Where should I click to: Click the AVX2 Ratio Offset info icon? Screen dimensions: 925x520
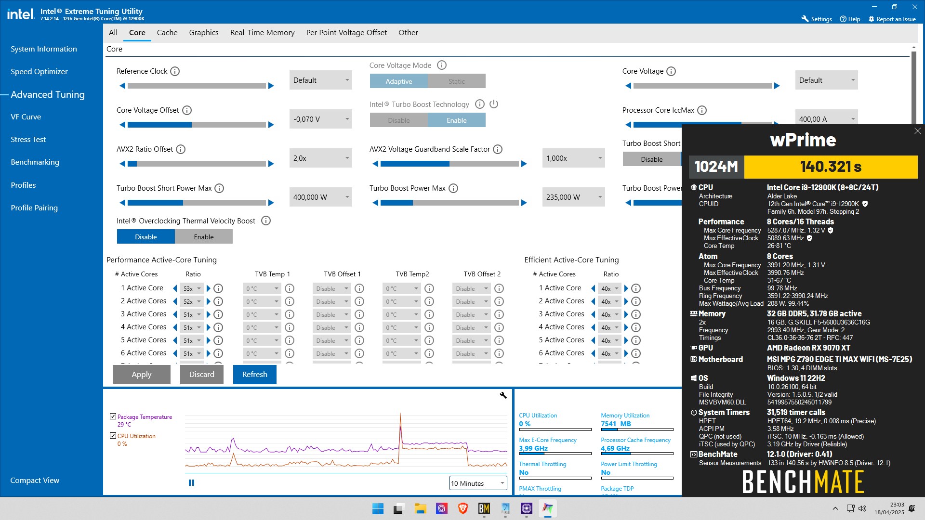(181, 149)
